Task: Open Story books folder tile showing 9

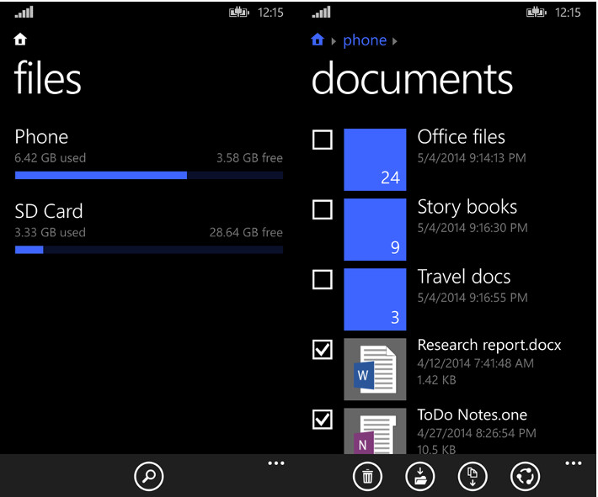Action: pyautogui.click(x=375, y=230)
